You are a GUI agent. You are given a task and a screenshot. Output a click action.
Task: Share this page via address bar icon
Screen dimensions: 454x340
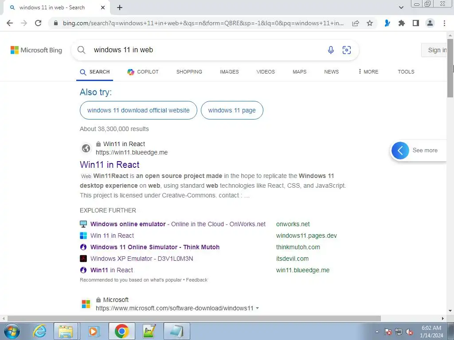click(x=356, y=23)
